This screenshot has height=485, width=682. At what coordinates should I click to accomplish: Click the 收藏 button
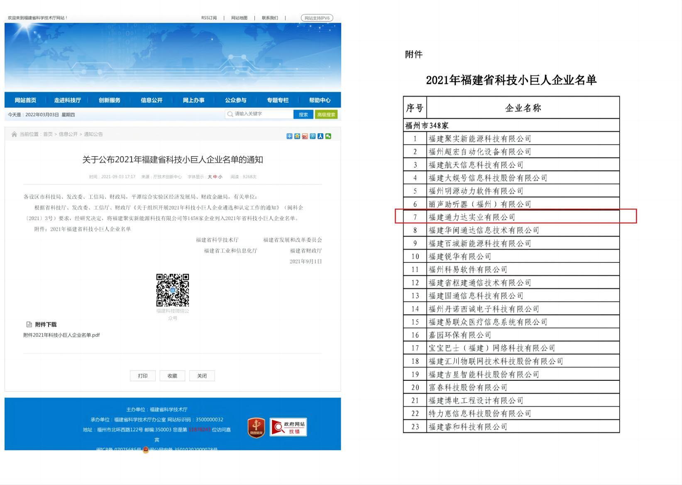[172, 376]
